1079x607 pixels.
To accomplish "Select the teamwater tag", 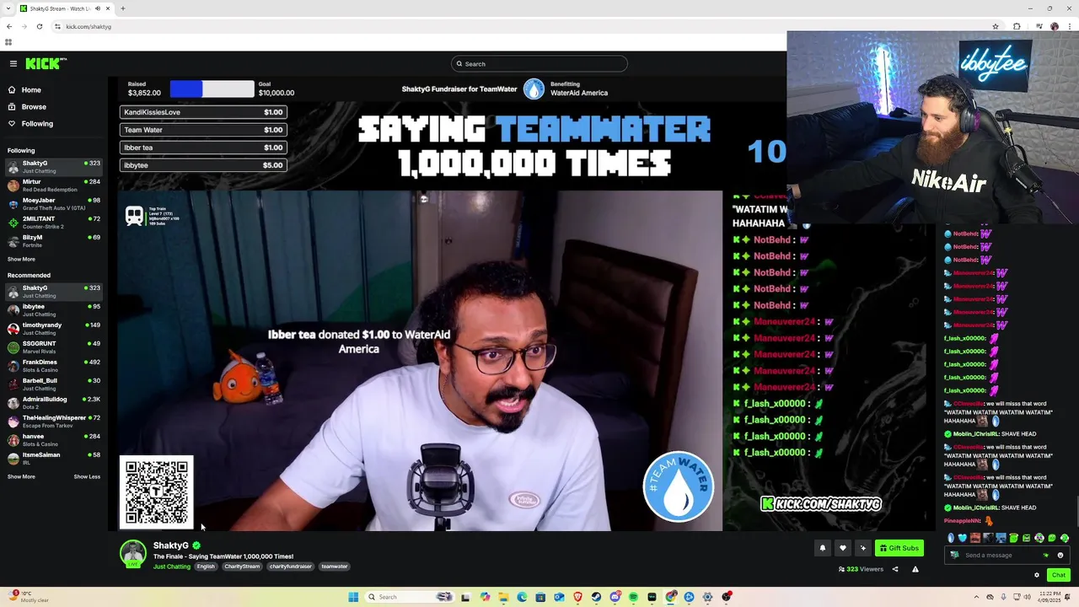I will (x=335, y=567).
